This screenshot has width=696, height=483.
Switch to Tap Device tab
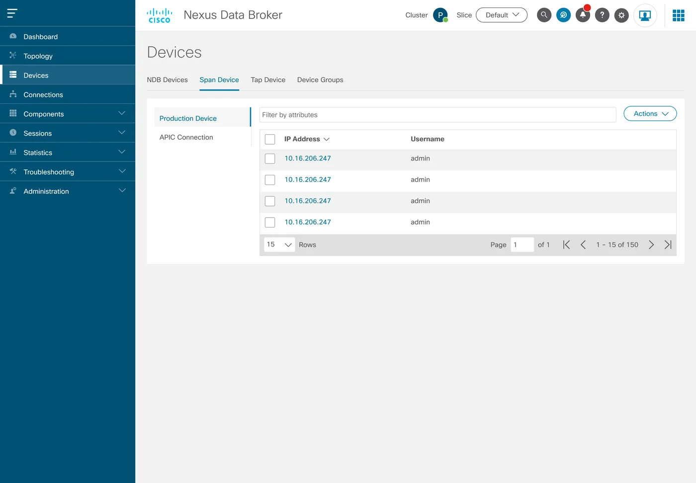(x=268, y=80)
